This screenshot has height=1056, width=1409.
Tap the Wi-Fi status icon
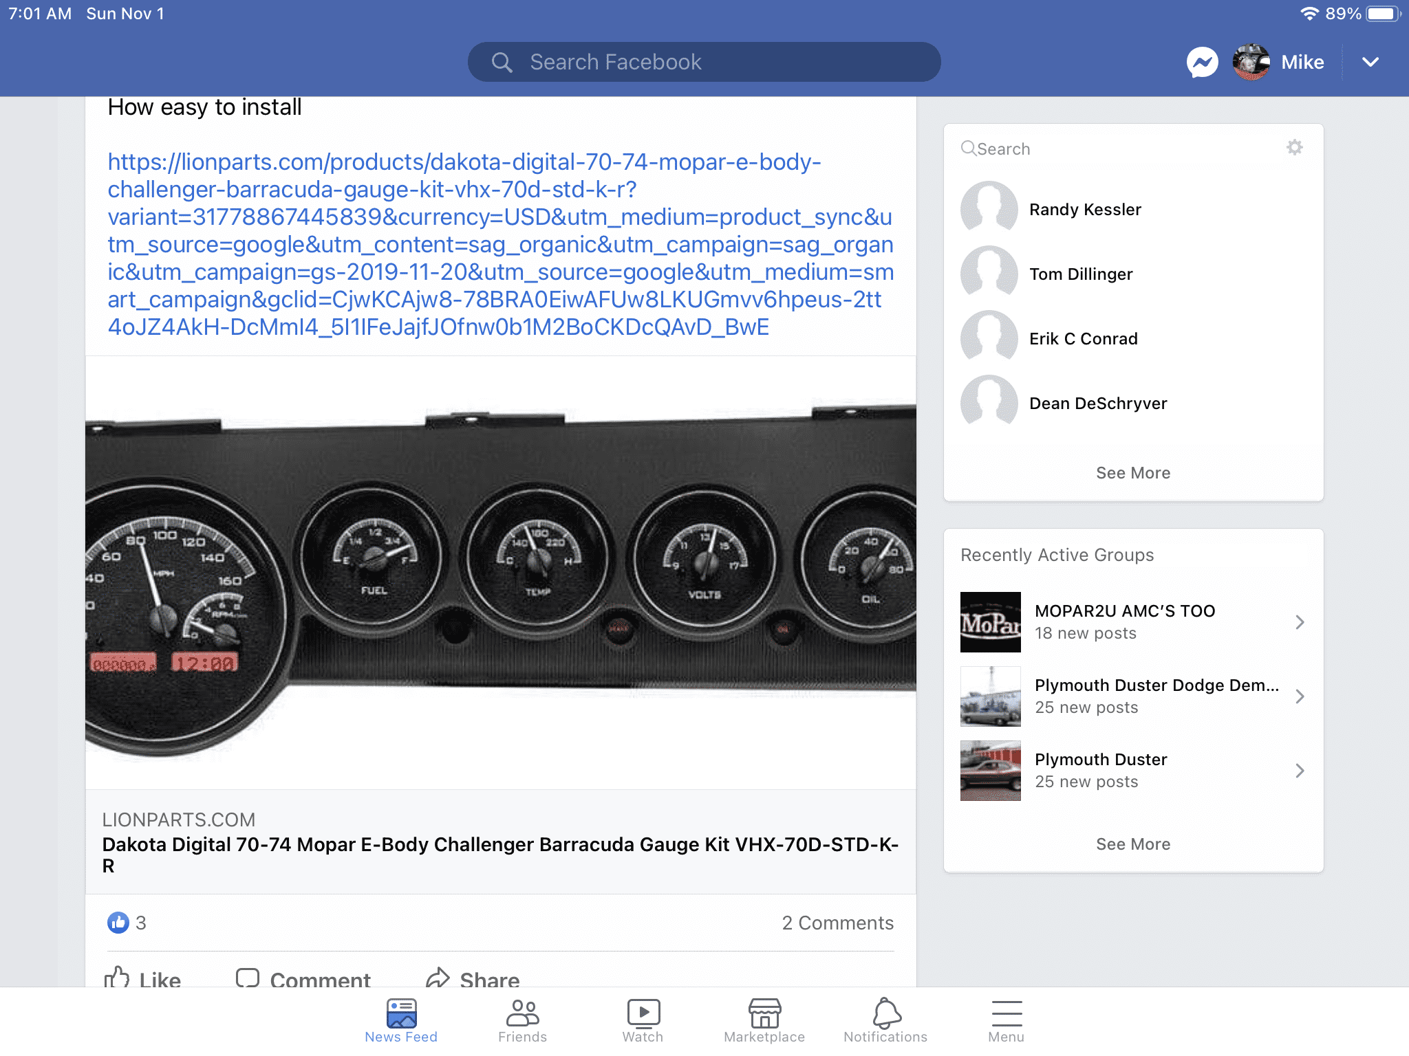[x=1309, y=14]
